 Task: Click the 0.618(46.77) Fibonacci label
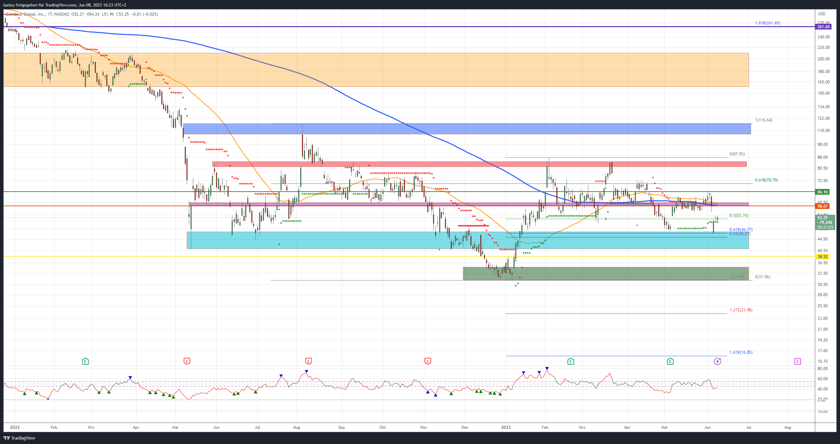pyautogui.click(x=741, y=230)
